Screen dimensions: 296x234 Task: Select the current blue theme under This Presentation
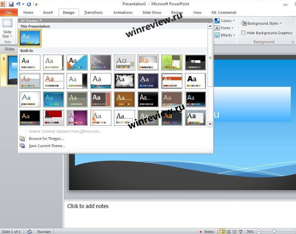(x=30, y=38)
